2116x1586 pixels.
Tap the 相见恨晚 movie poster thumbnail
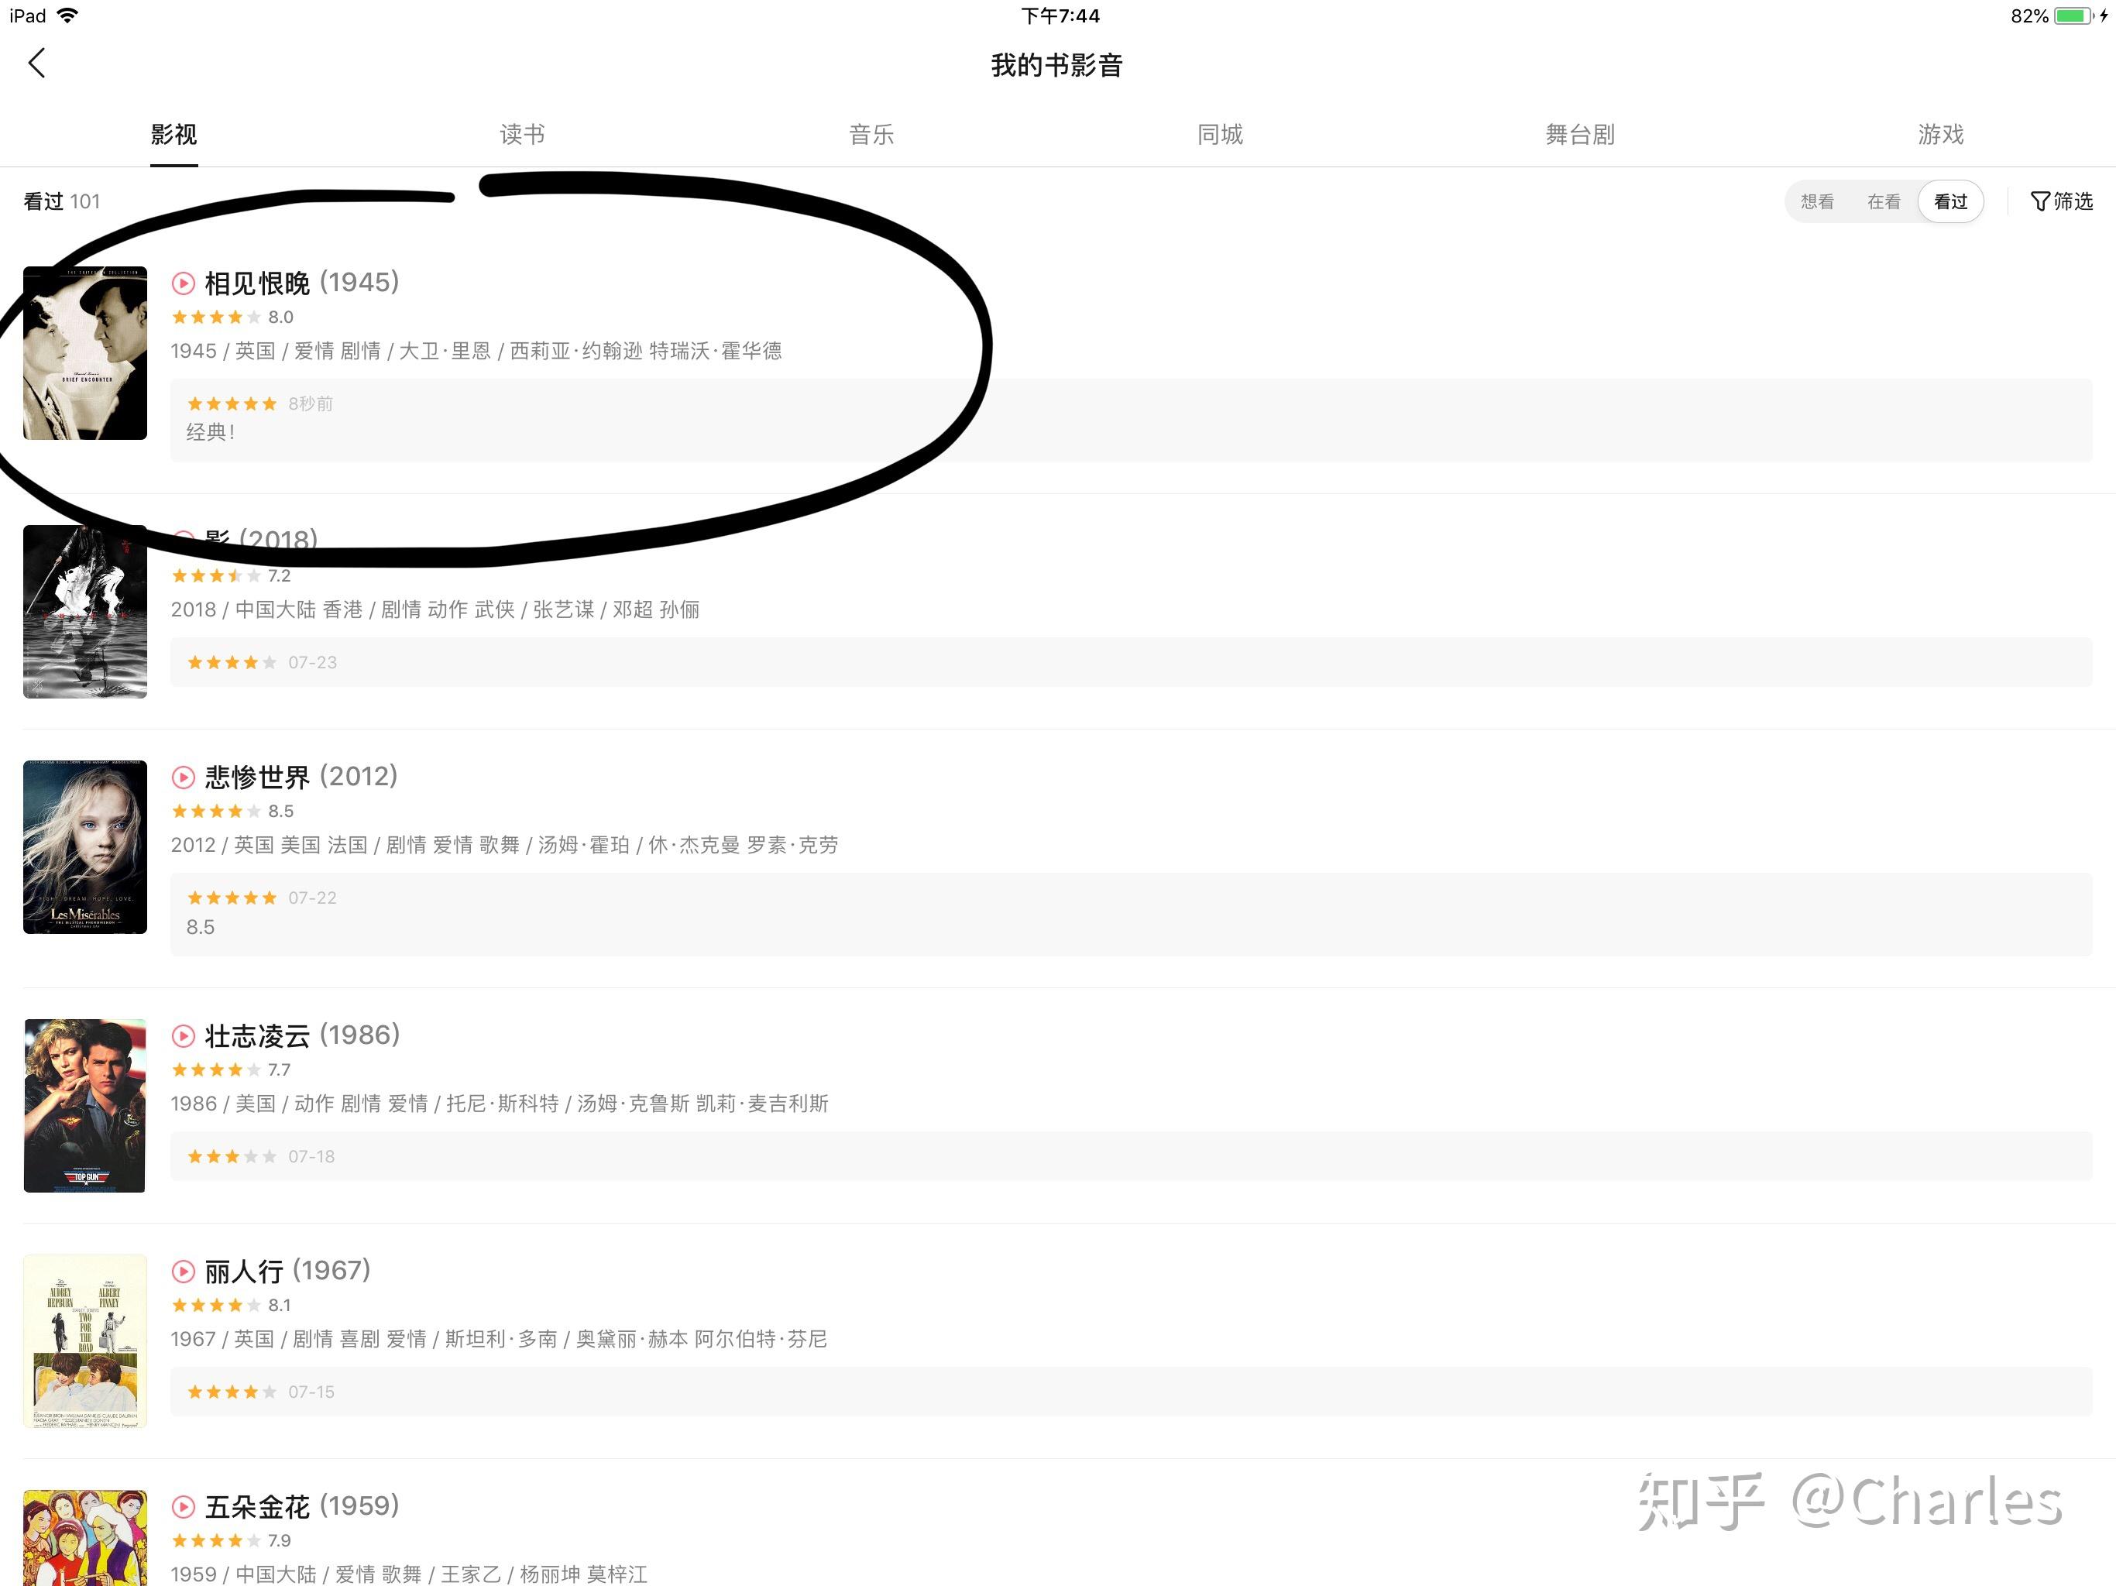85,353
